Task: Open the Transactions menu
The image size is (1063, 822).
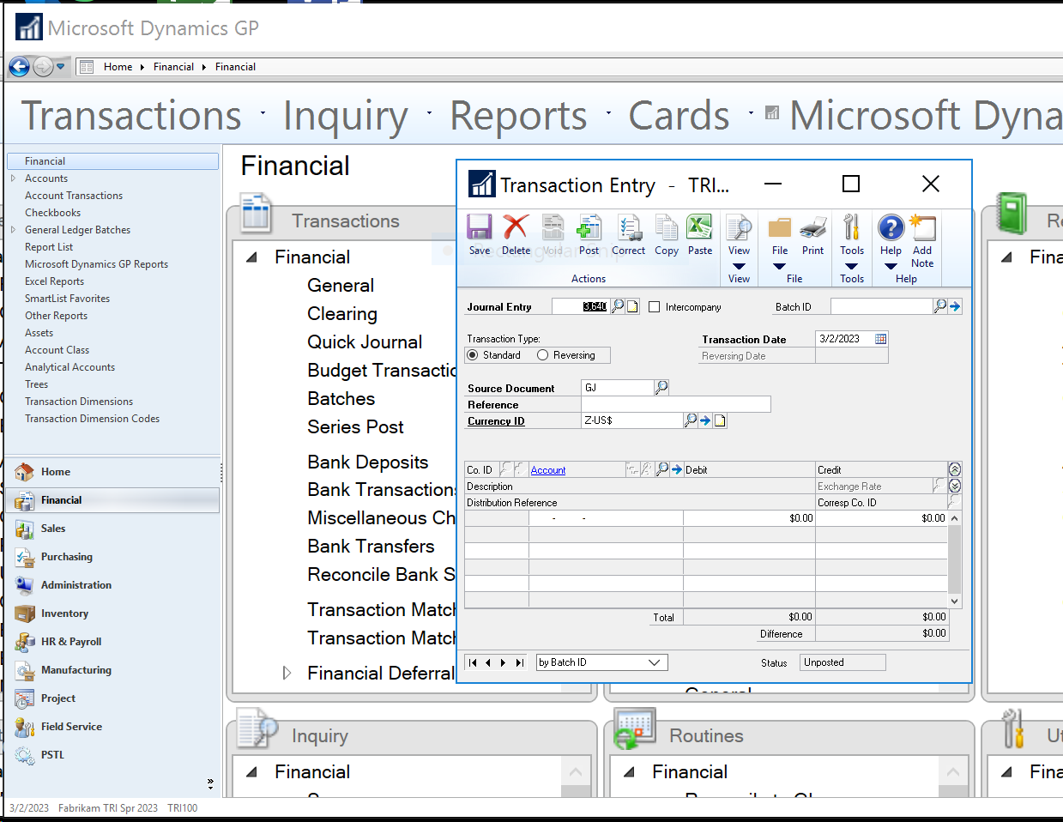Action: click(131, 116)
